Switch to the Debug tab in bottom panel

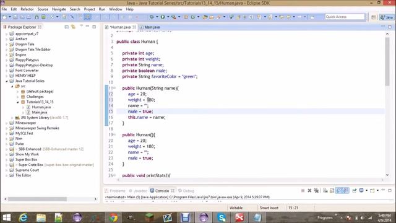[x=186, y=191]
